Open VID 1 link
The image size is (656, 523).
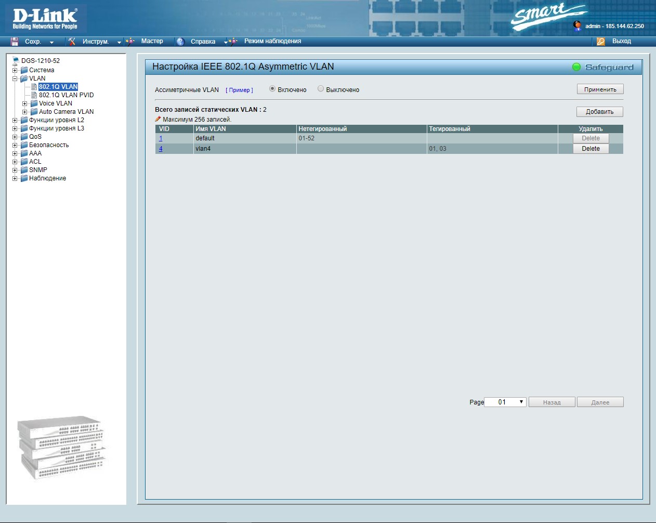(x=161, y=138)
